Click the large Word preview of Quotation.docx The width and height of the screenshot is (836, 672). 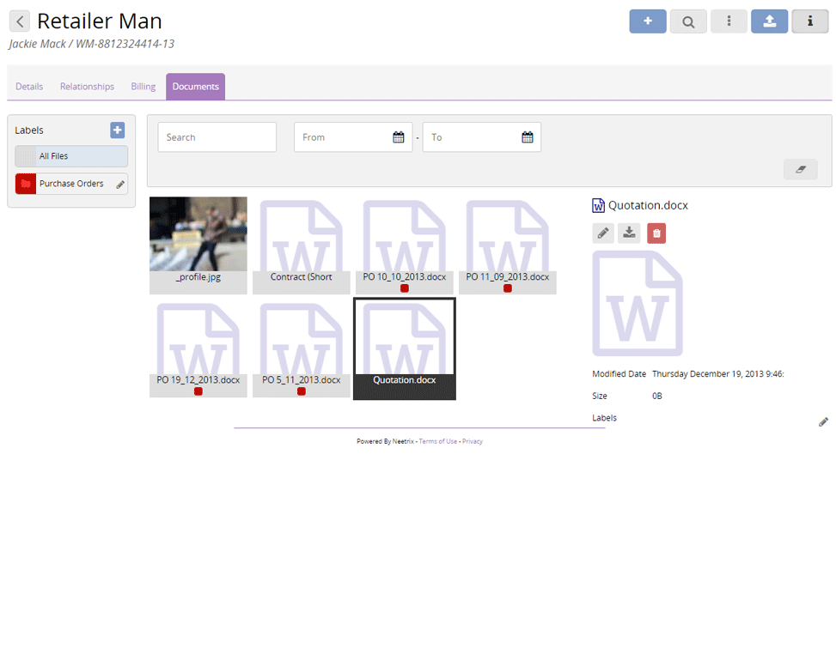638,304
